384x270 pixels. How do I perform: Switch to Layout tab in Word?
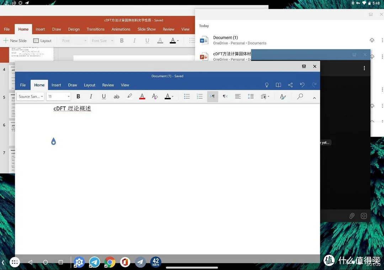[90, 85]
